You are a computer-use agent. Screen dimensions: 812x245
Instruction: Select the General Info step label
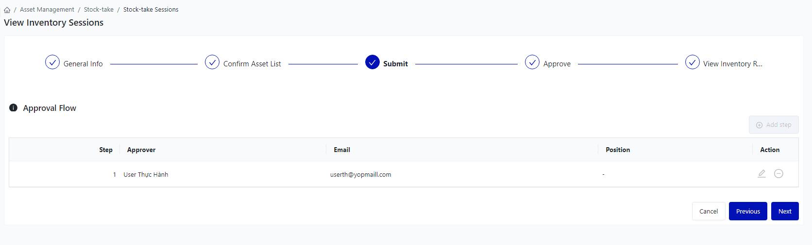(x=83, y=64)
